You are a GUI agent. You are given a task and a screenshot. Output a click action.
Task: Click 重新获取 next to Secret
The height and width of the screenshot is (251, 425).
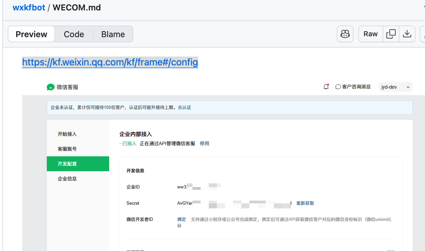click(305, 203)
